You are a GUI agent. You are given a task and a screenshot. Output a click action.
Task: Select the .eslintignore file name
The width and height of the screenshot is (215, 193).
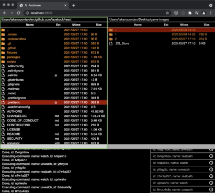pyautogui.click(x=15, y=71)
